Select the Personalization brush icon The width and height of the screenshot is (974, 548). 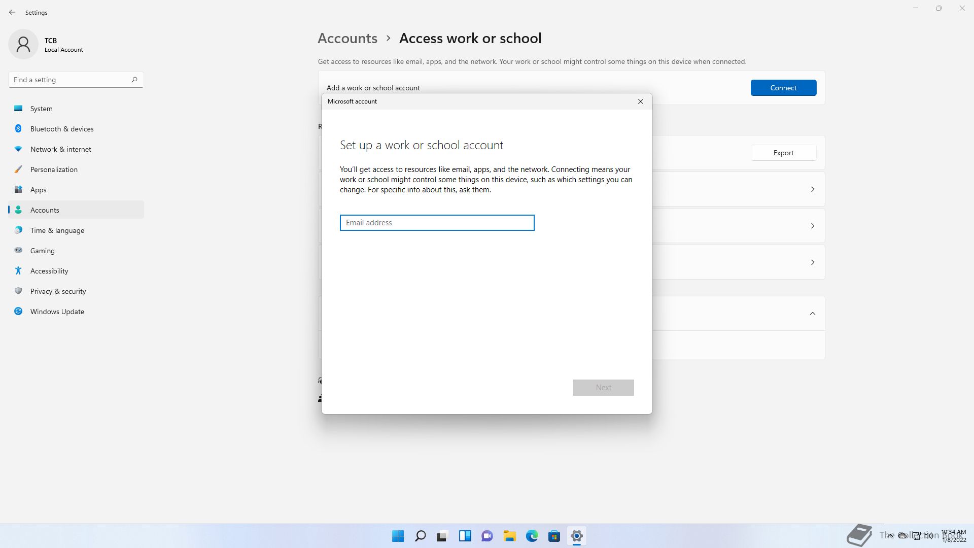tap(18, 169)
